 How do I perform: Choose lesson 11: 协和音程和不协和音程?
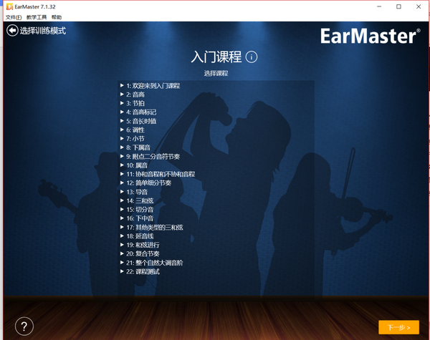click(161, 174)
